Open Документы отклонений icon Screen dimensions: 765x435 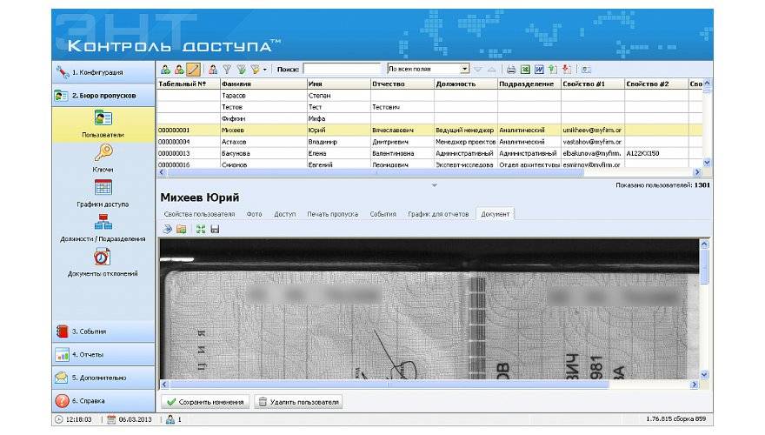click(x=103, y=257)
